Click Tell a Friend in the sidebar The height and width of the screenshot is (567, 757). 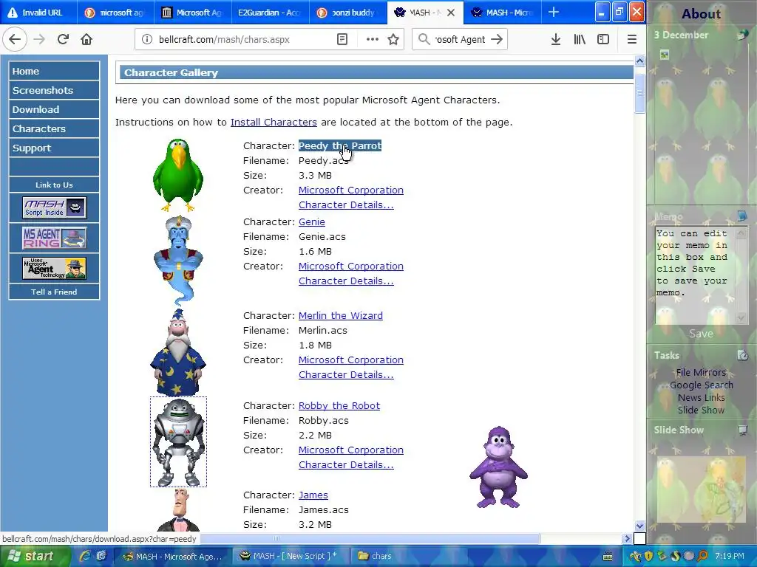(54, 292)
